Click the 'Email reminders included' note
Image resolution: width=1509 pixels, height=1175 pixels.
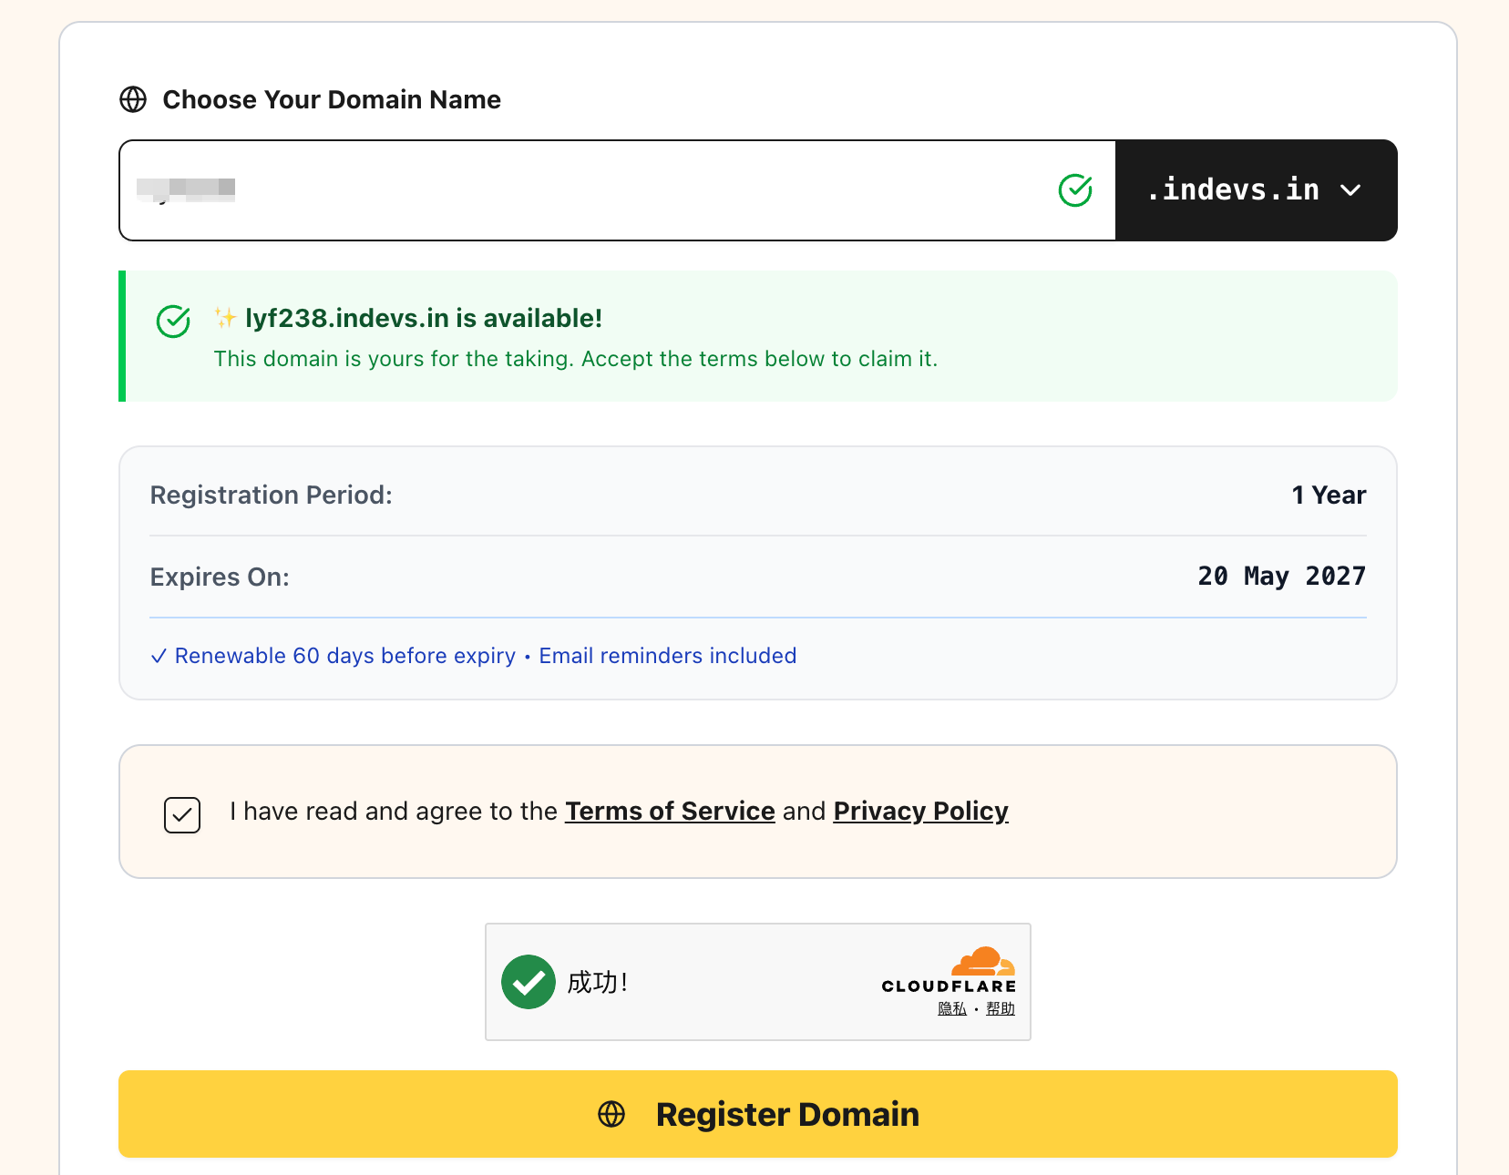tap(668, 656)
